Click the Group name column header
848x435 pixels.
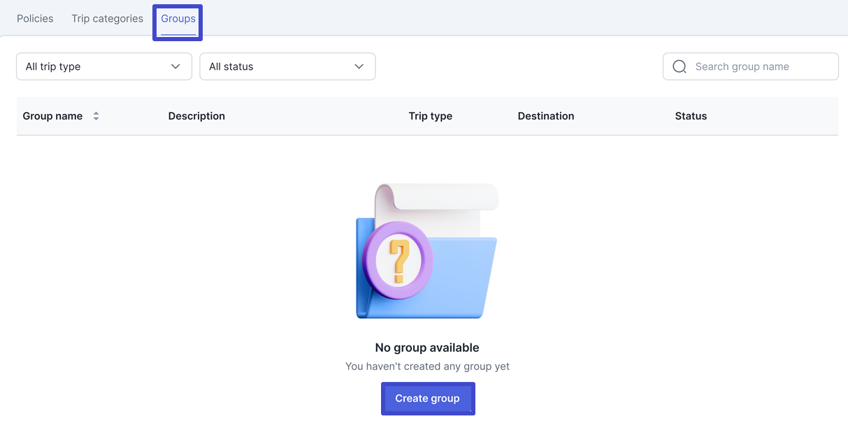tap(52, 116)
